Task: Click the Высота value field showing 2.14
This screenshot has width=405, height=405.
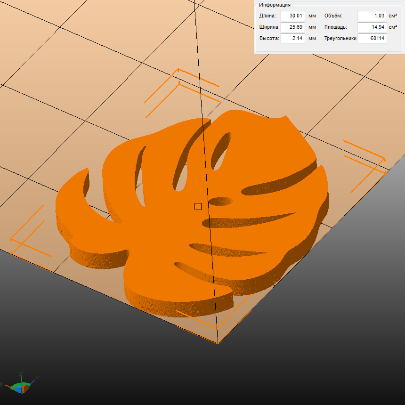Action: click(292, 39)
